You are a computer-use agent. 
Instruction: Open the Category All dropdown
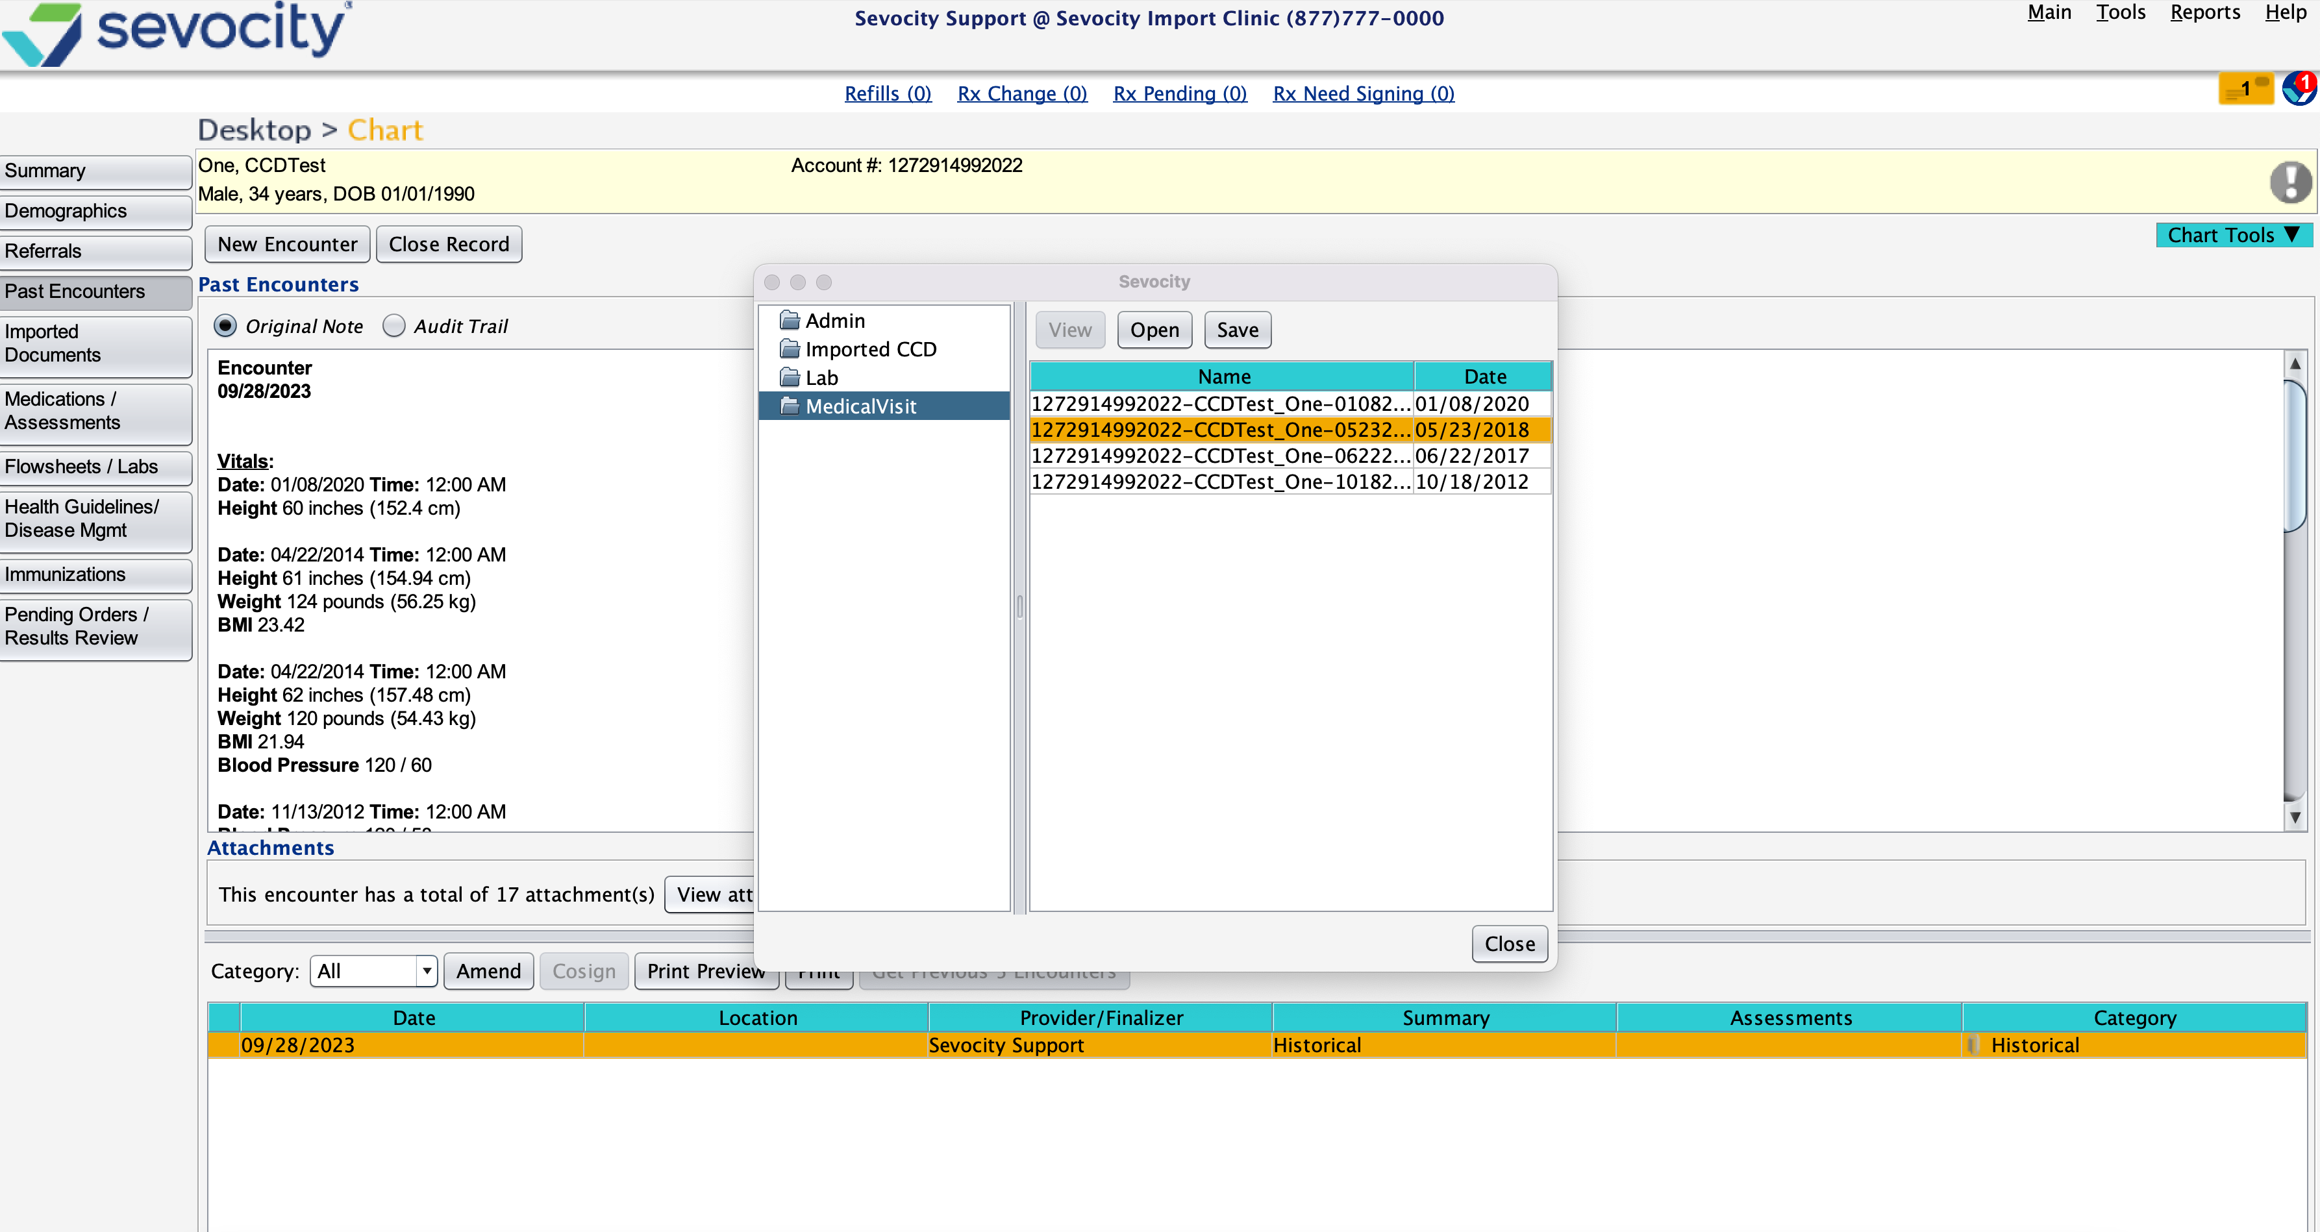tap(373, 971)
